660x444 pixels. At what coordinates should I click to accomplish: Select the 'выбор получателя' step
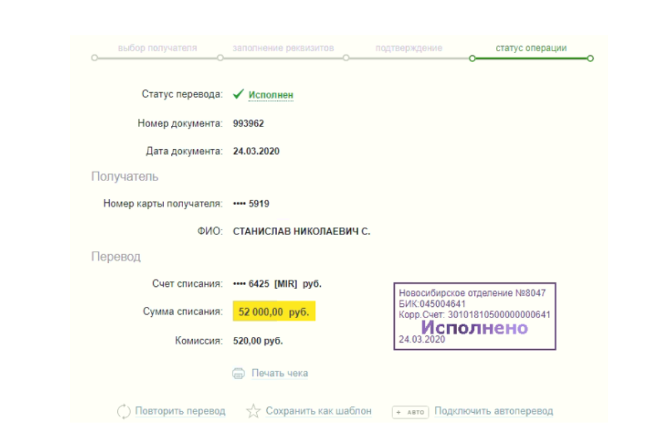157,48
